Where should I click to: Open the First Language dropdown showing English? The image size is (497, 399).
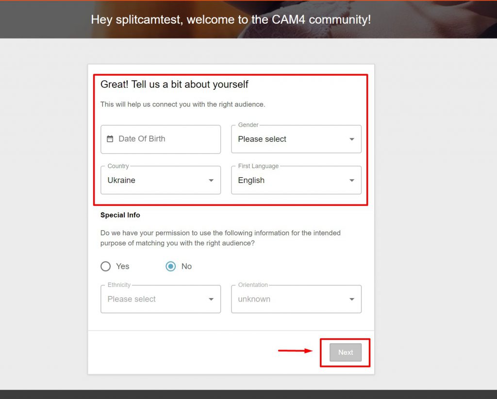pyautogui.click(x=297, y=180)
